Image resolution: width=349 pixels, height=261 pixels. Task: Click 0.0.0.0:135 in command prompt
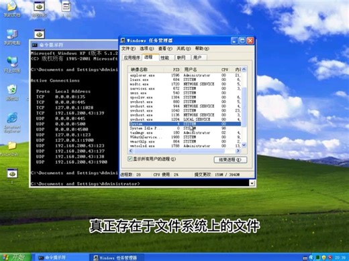[x=70, y=97]
